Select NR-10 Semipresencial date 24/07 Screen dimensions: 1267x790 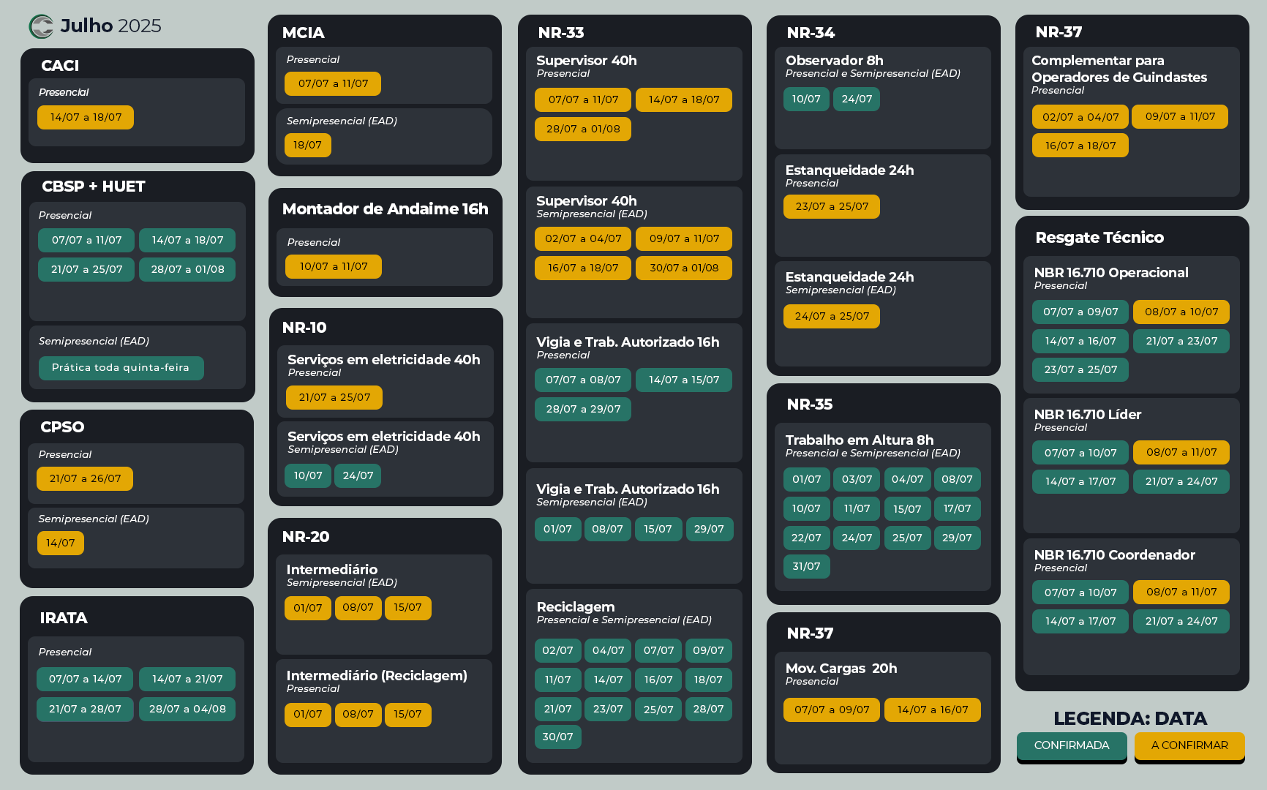(358, 475)
